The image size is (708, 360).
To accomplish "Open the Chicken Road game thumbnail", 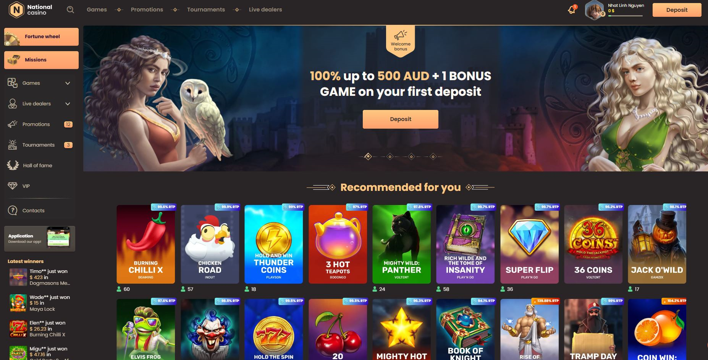I will 210,244.
